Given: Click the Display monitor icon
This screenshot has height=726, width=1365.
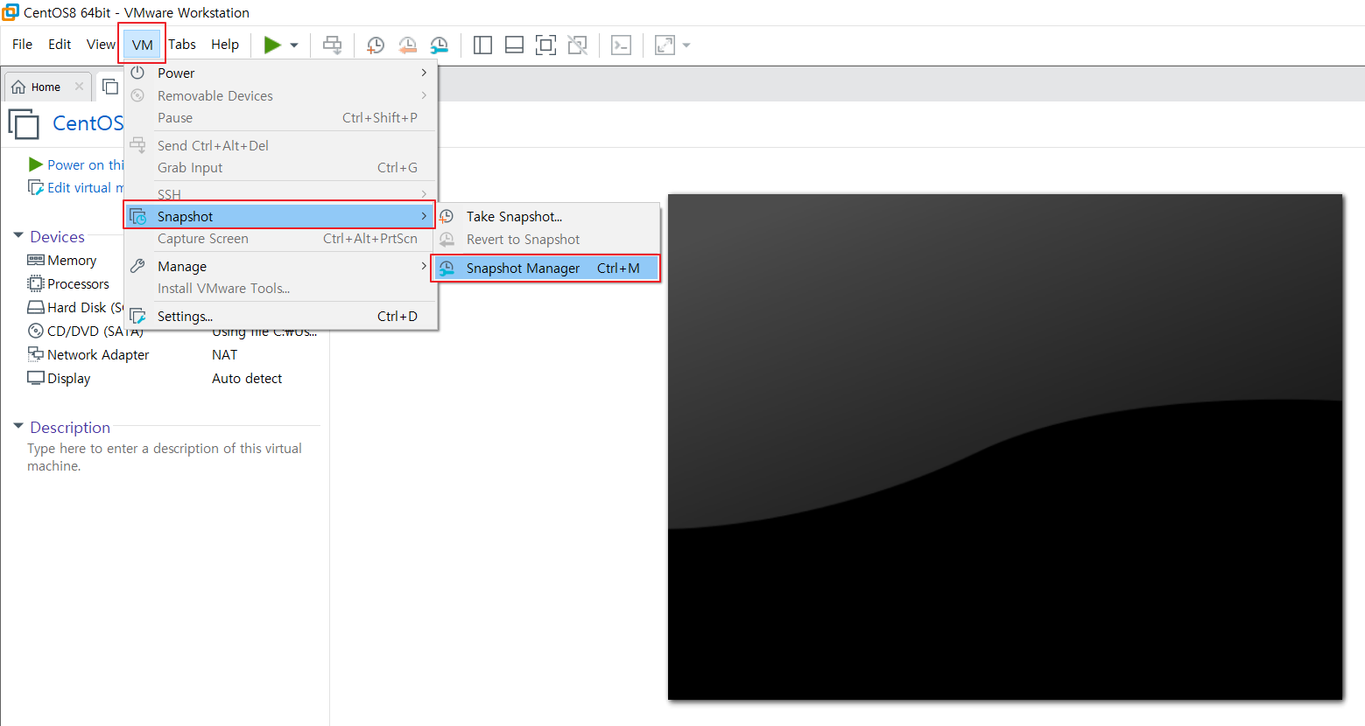Looking at the screenshot, I should [36, 378].
